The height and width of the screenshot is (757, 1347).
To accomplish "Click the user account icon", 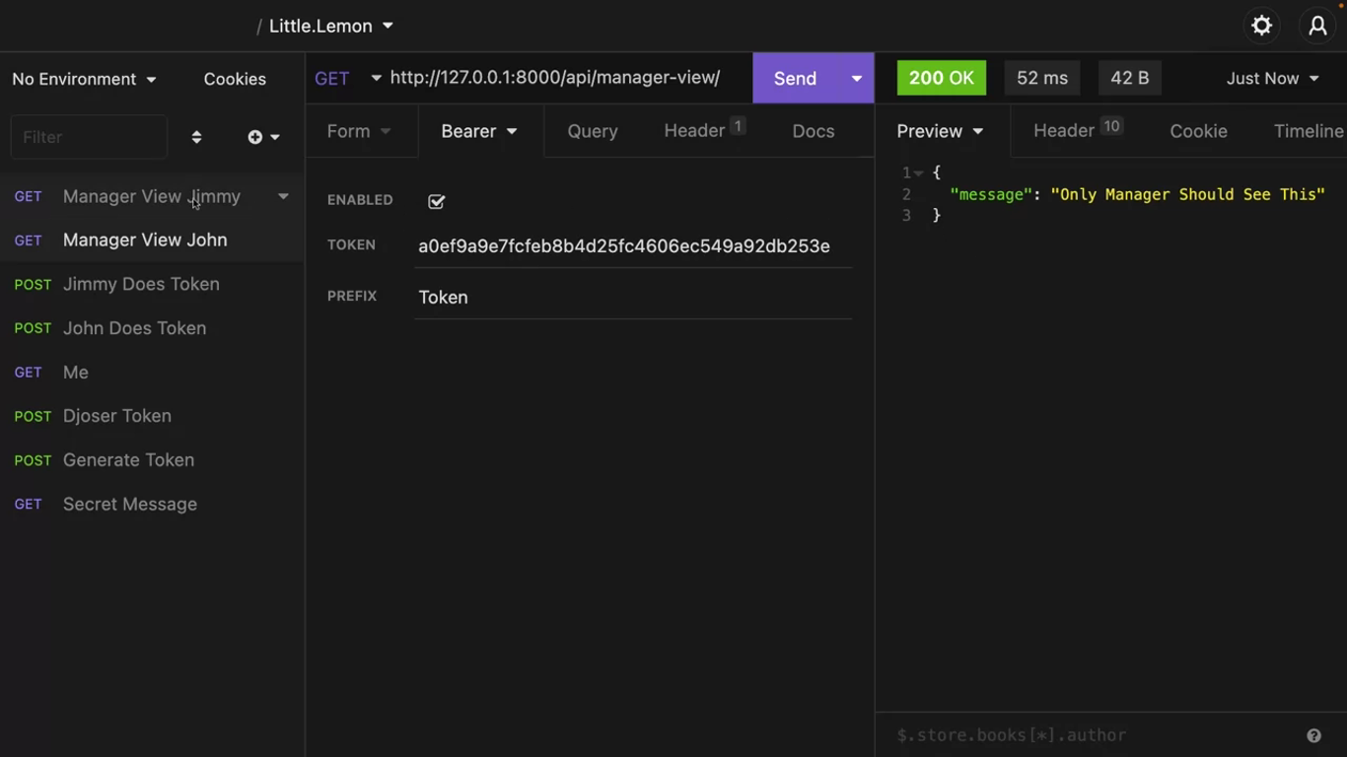I will tap(1317, 26).
